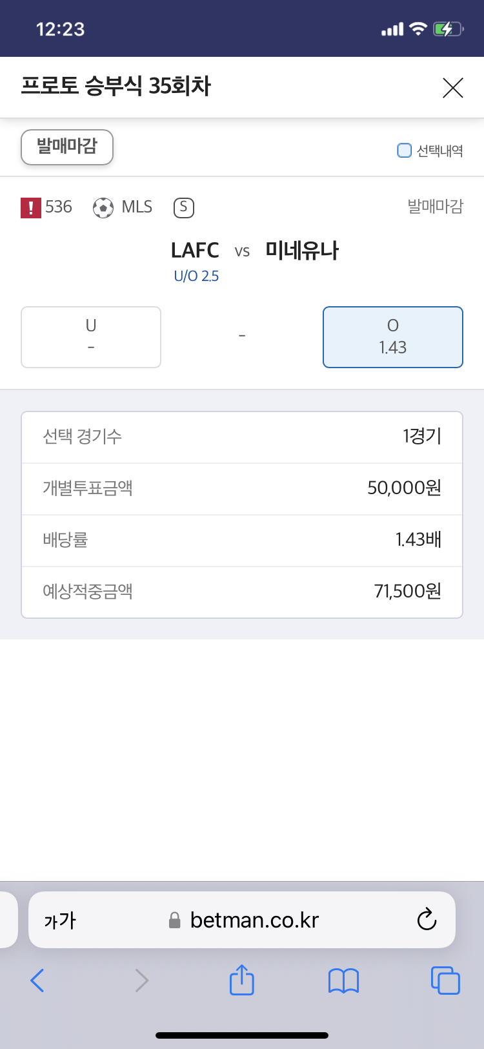The image size is (484, 1049).
Task: Reload the betman.co.kr page
Action: (427, 919)
